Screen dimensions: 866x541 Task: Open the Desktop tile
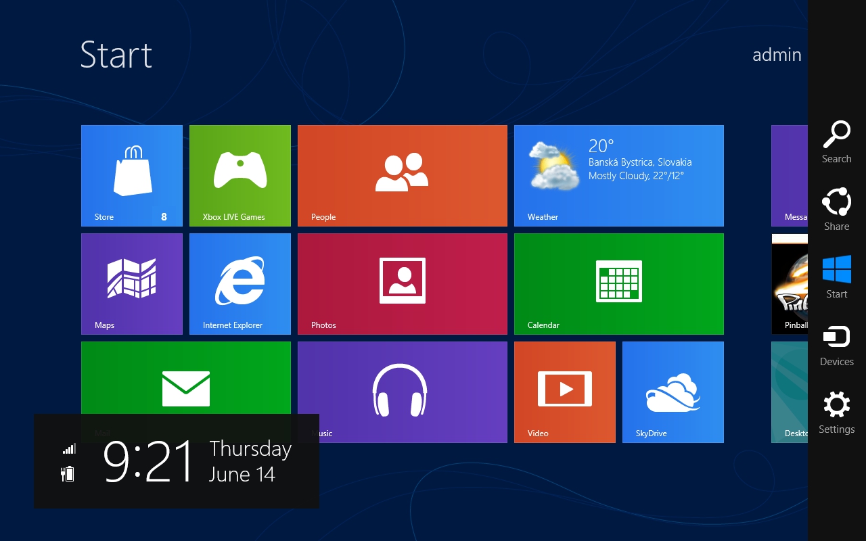pos(790,392)
